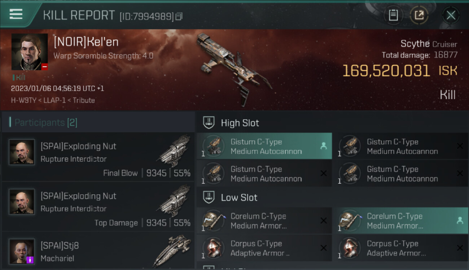
Task: Expand the Participants [2] header
Action: click(x=98, y=122)
